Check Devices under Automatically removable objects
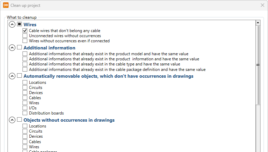 [x=25, y=93]
